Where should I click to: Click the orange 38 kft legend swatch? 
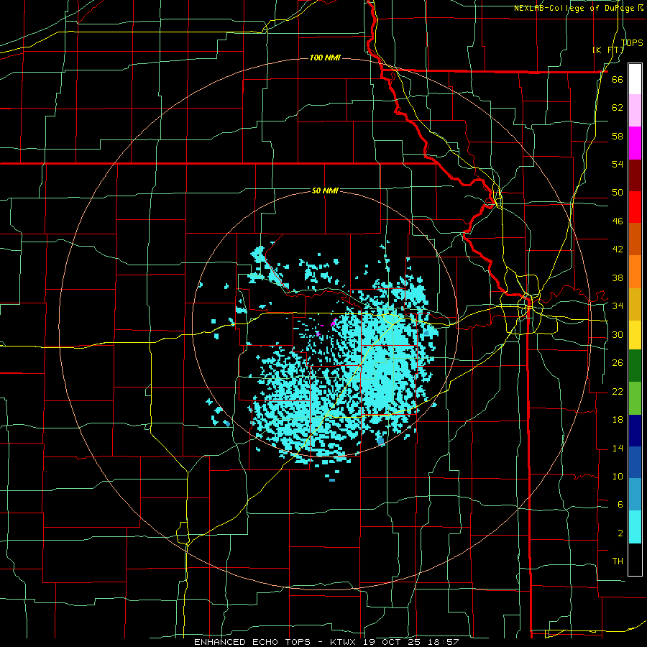click(635, 272)
